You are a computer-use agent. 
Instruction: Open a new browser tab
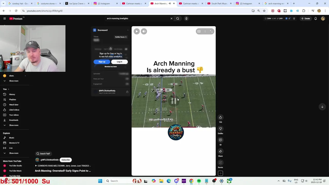pyautogui.click(x=294, y=4)
